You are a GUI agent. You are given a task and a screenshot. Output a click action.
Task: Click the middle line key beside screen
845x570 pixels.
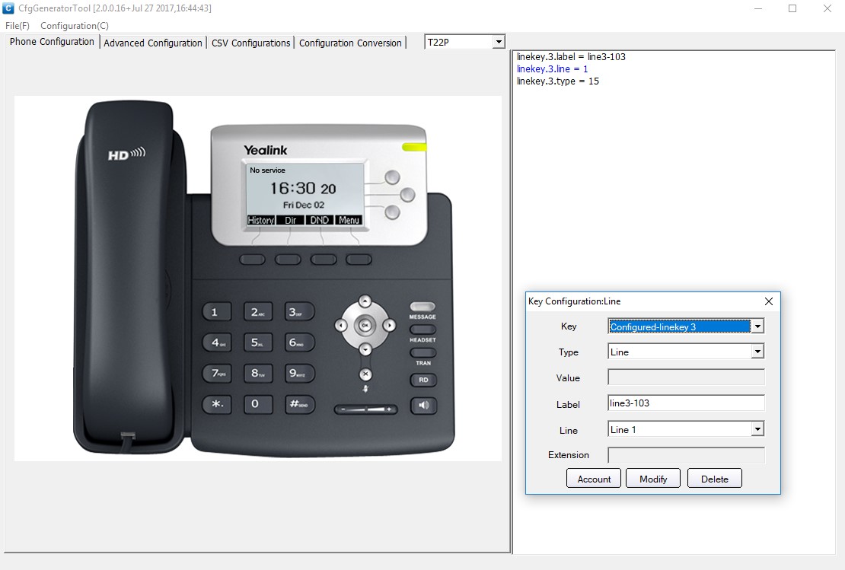click(407, 195)
